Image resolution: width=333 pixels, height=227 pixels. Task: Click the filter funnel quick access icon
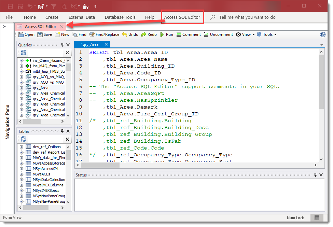tap(54, 6)
